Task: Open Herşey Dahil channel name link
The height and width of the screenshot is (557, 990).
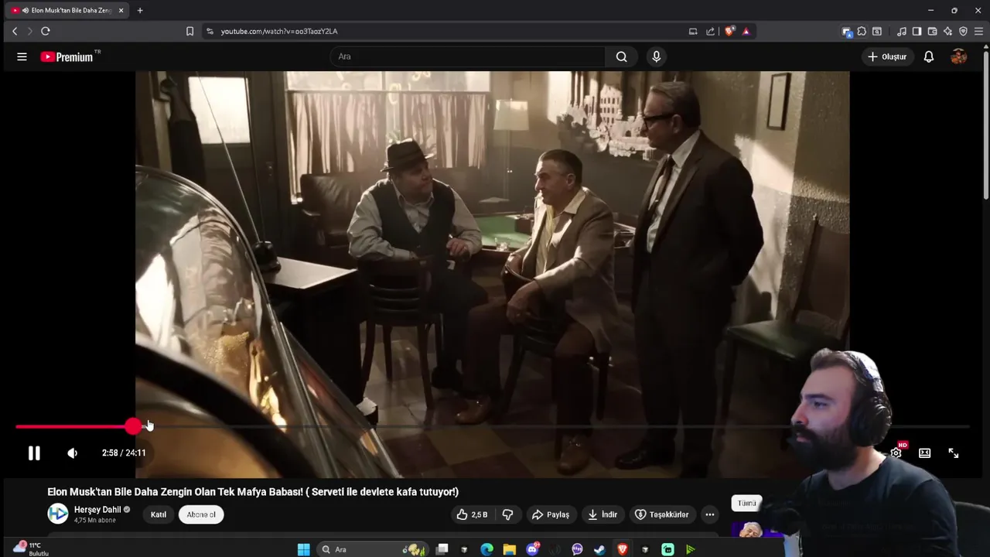Action: click(97, 510)
